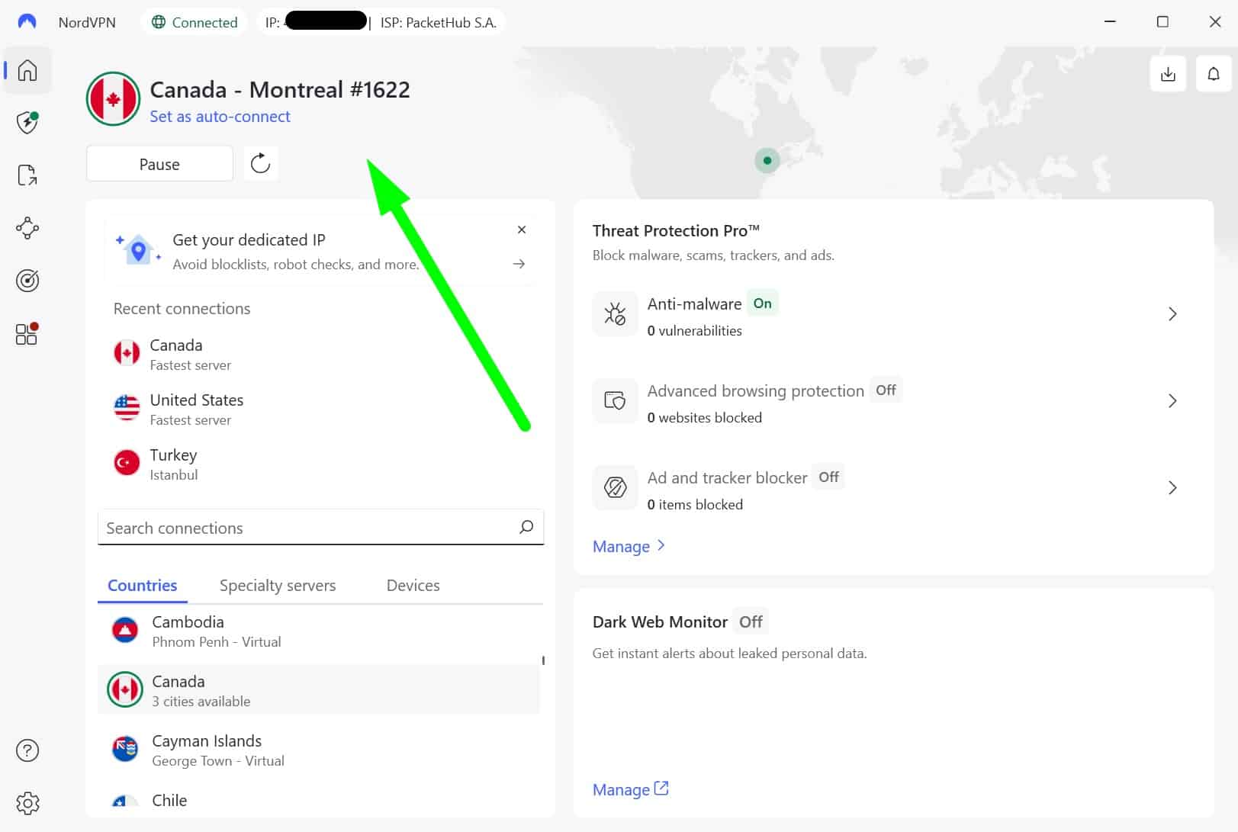1238x832 pixels.
Task: Click ISP: PacketHub S.A. text
Action: (439, 23)
